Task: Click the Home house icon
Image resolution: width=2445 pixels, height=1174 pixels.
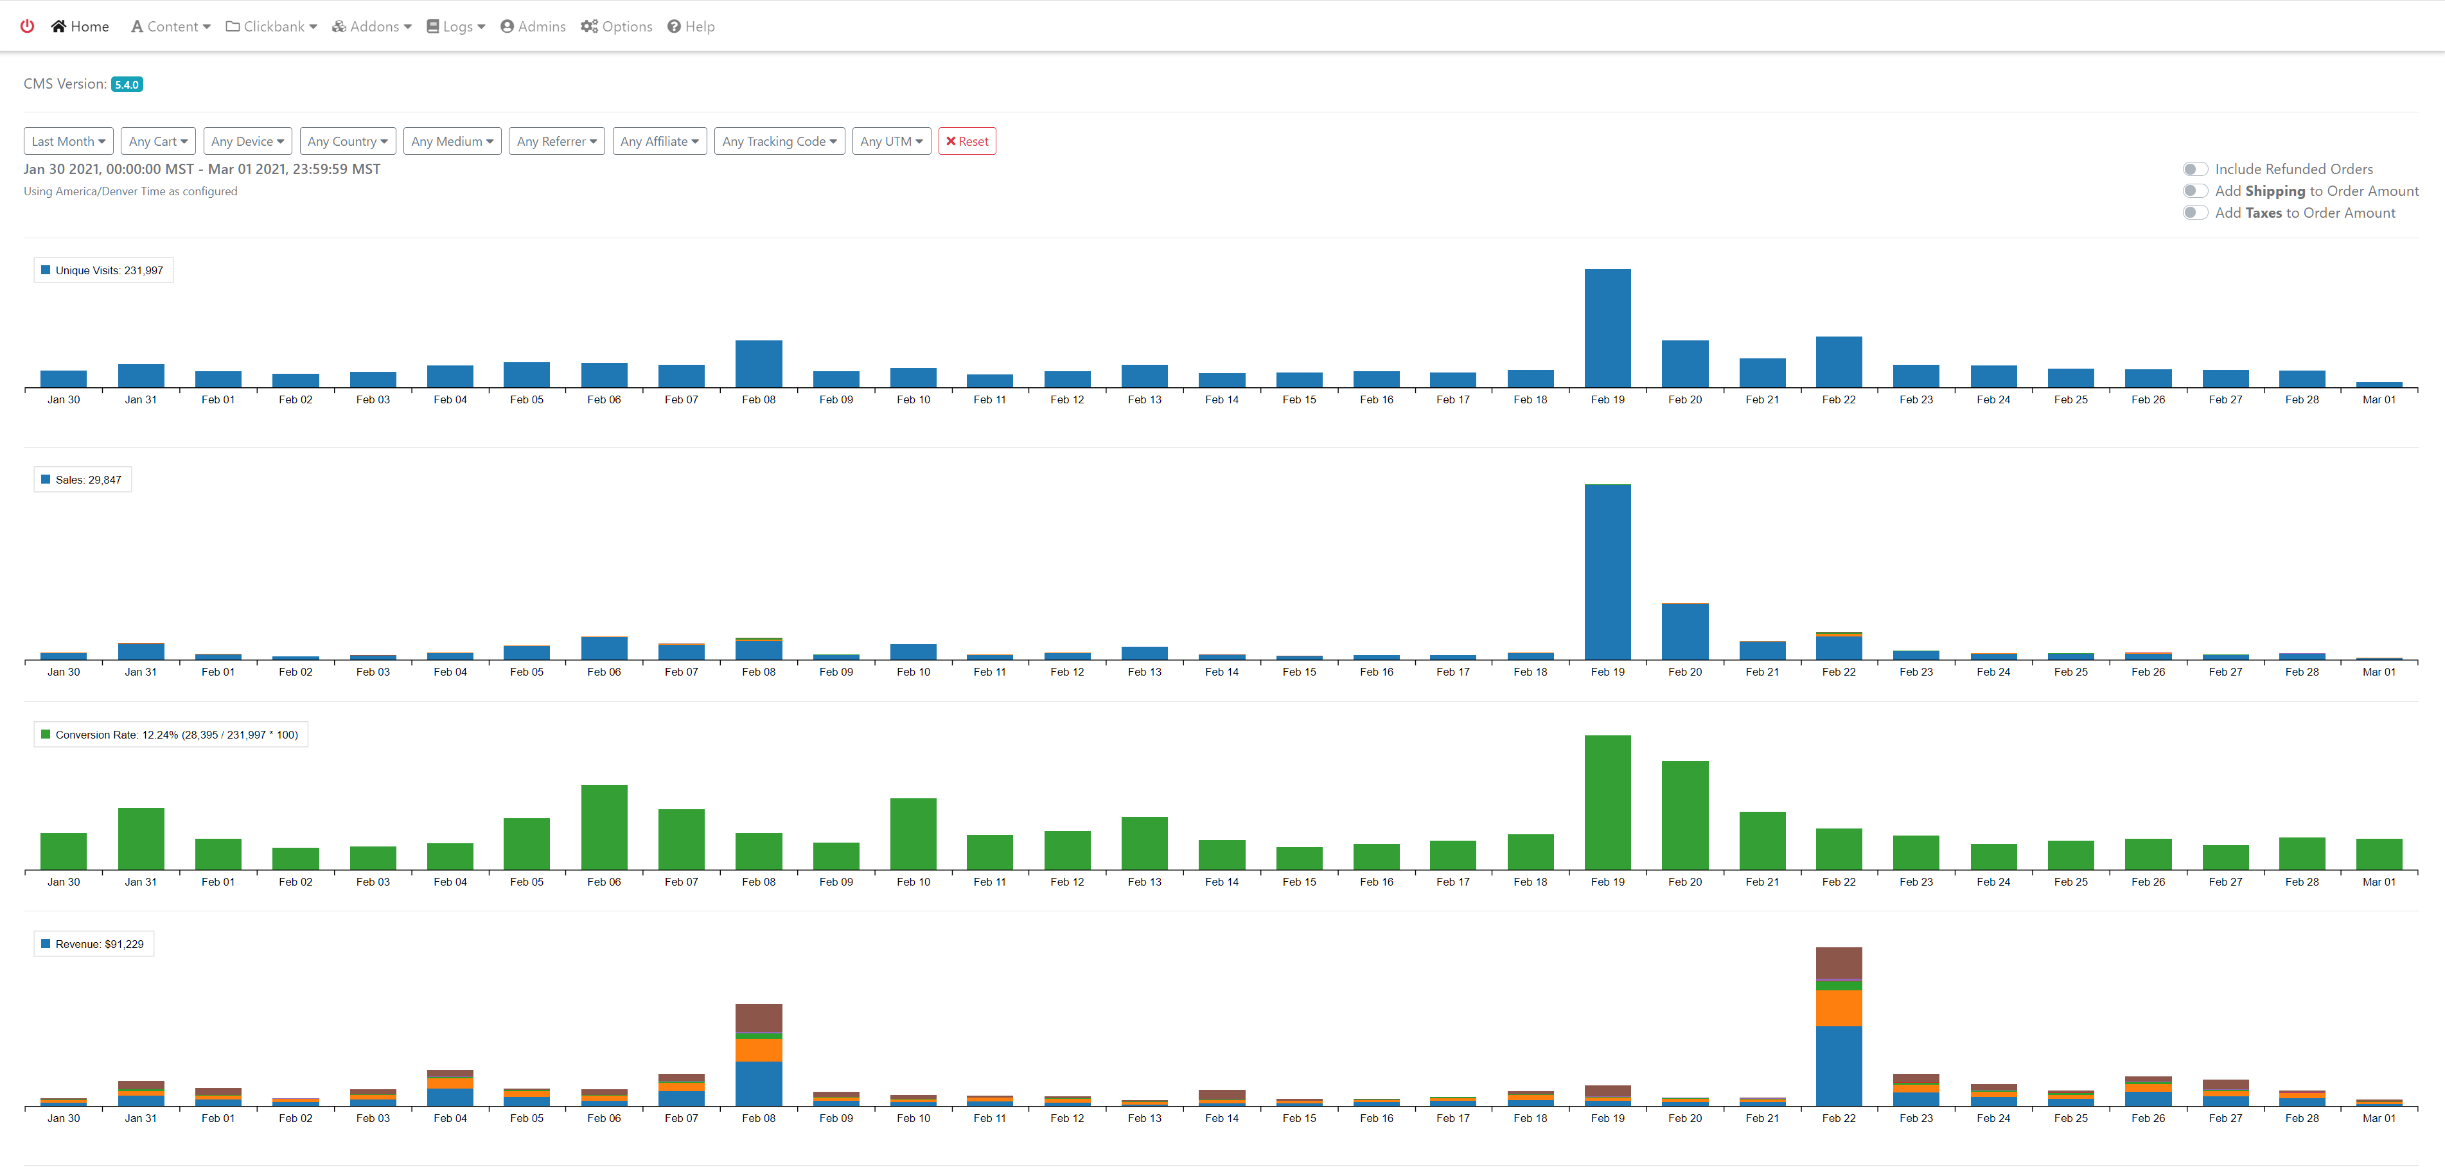Action: [x=59, y=26]
